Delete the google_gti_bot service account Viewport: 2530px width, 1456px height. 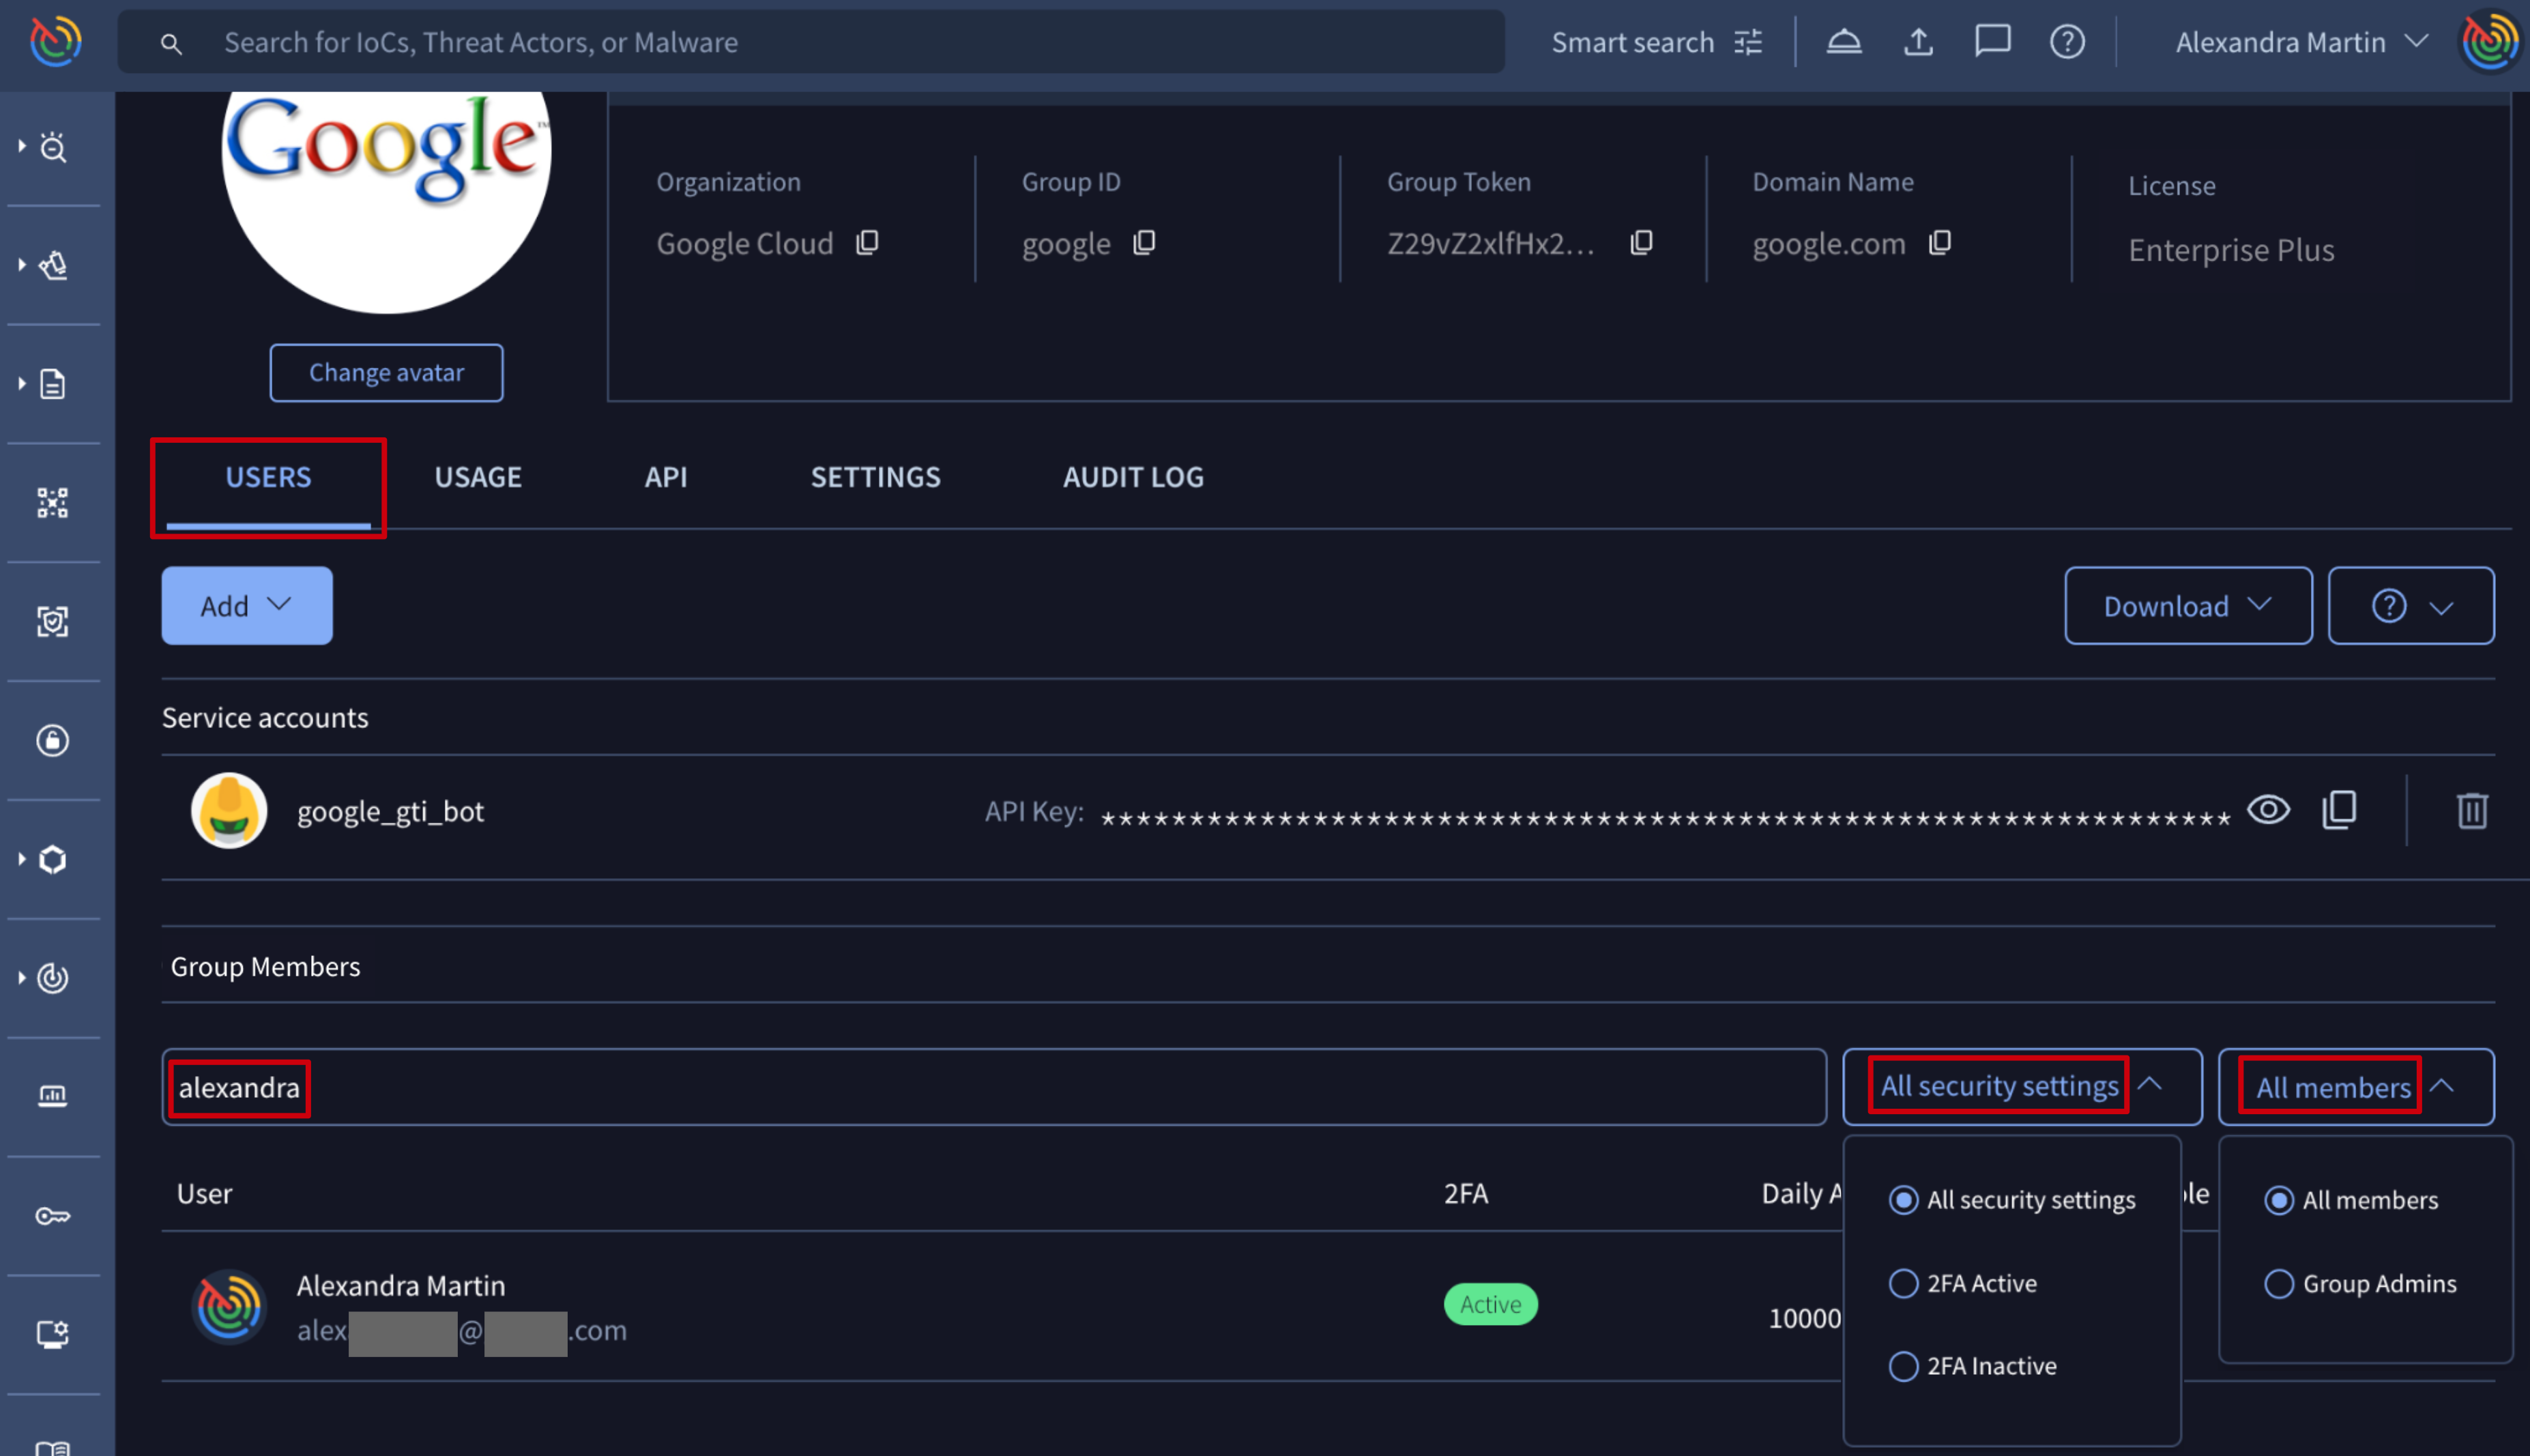click(x=2472, y=810)
